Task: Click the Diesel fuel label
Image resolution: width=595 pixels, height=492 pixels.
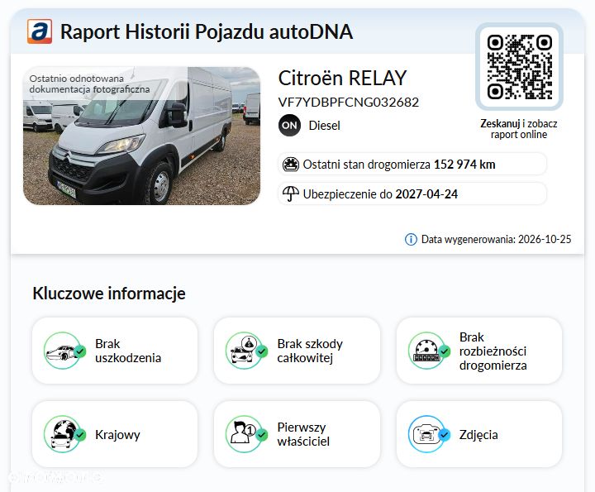Action: (x=325, y=126)
